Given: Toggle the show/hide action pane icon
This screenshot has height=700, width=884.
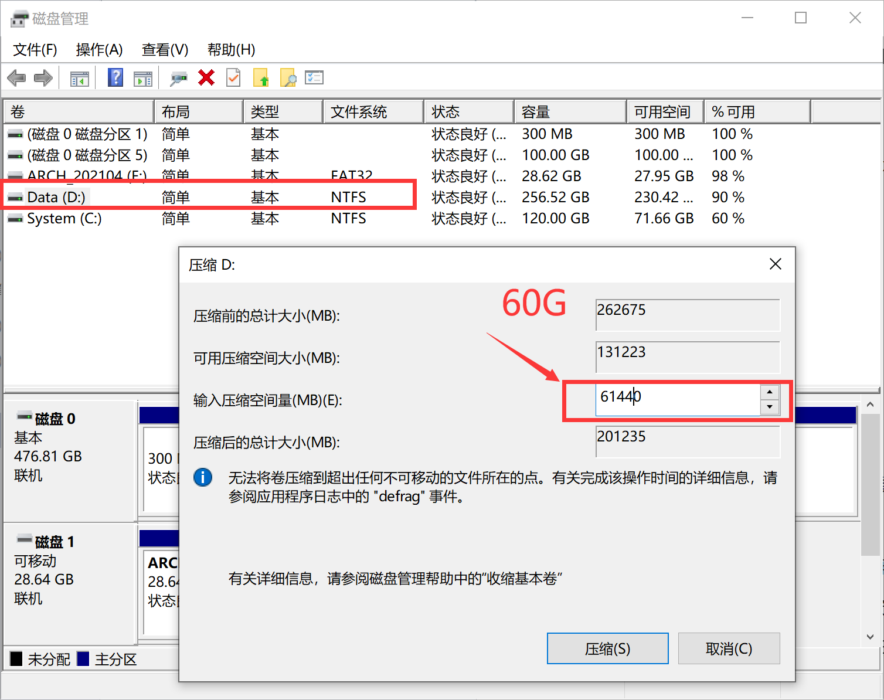Looking at the screenshot, I should click(142, 78).
